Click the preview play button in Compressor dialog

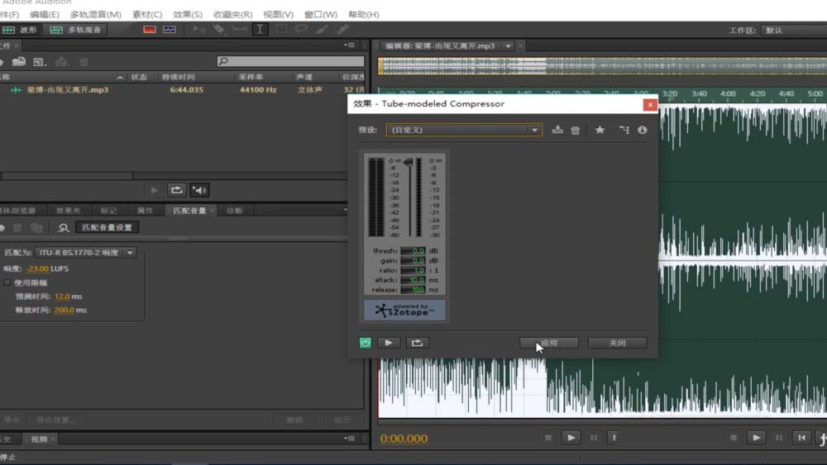pyautogui.click(x=389, y=343)
